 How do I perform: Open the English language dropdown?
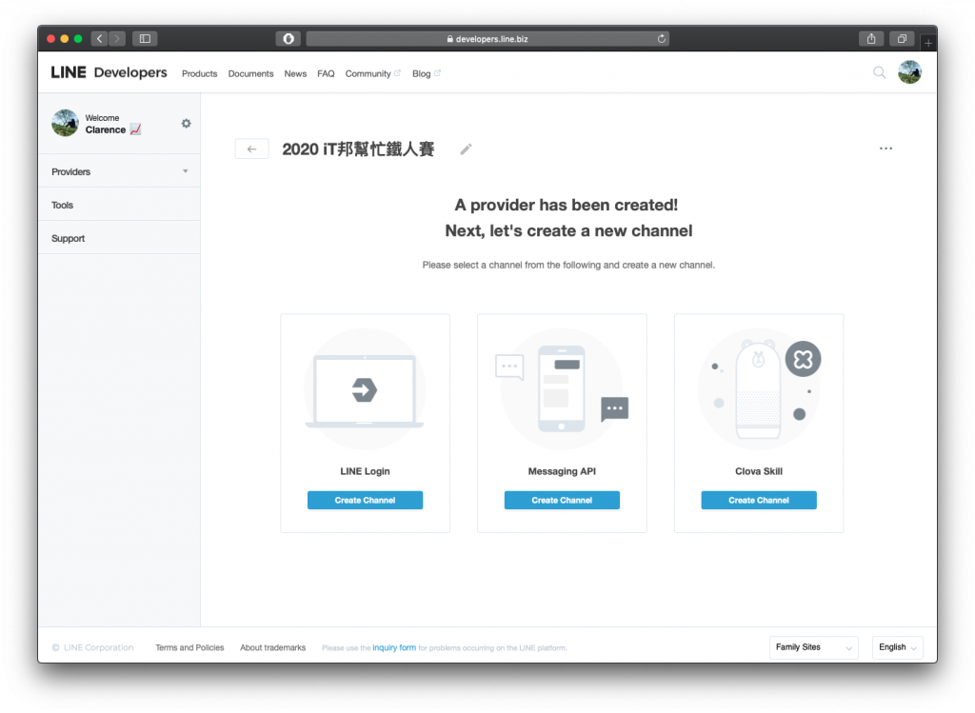[897, 647]
